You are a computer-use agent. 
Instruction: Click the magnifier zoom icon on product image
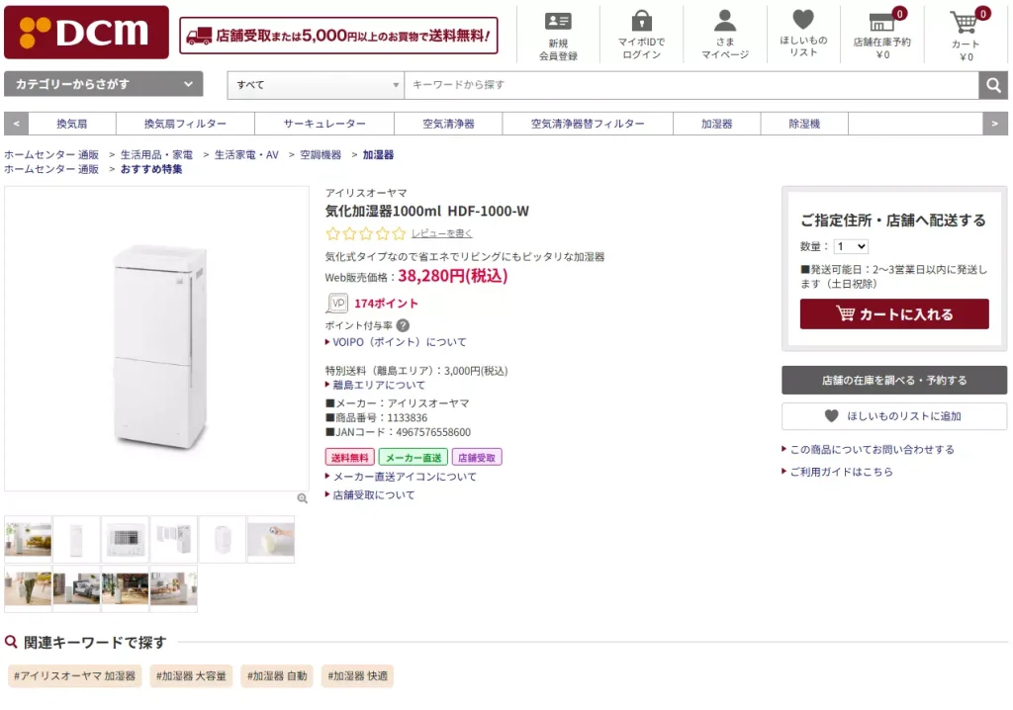tap(302, 499)
